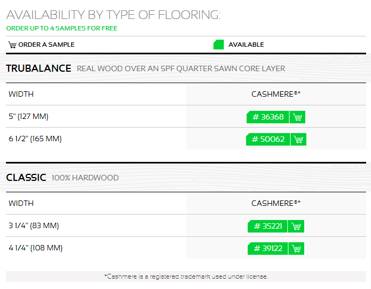Open product number 36368 button

coord(268,117)
